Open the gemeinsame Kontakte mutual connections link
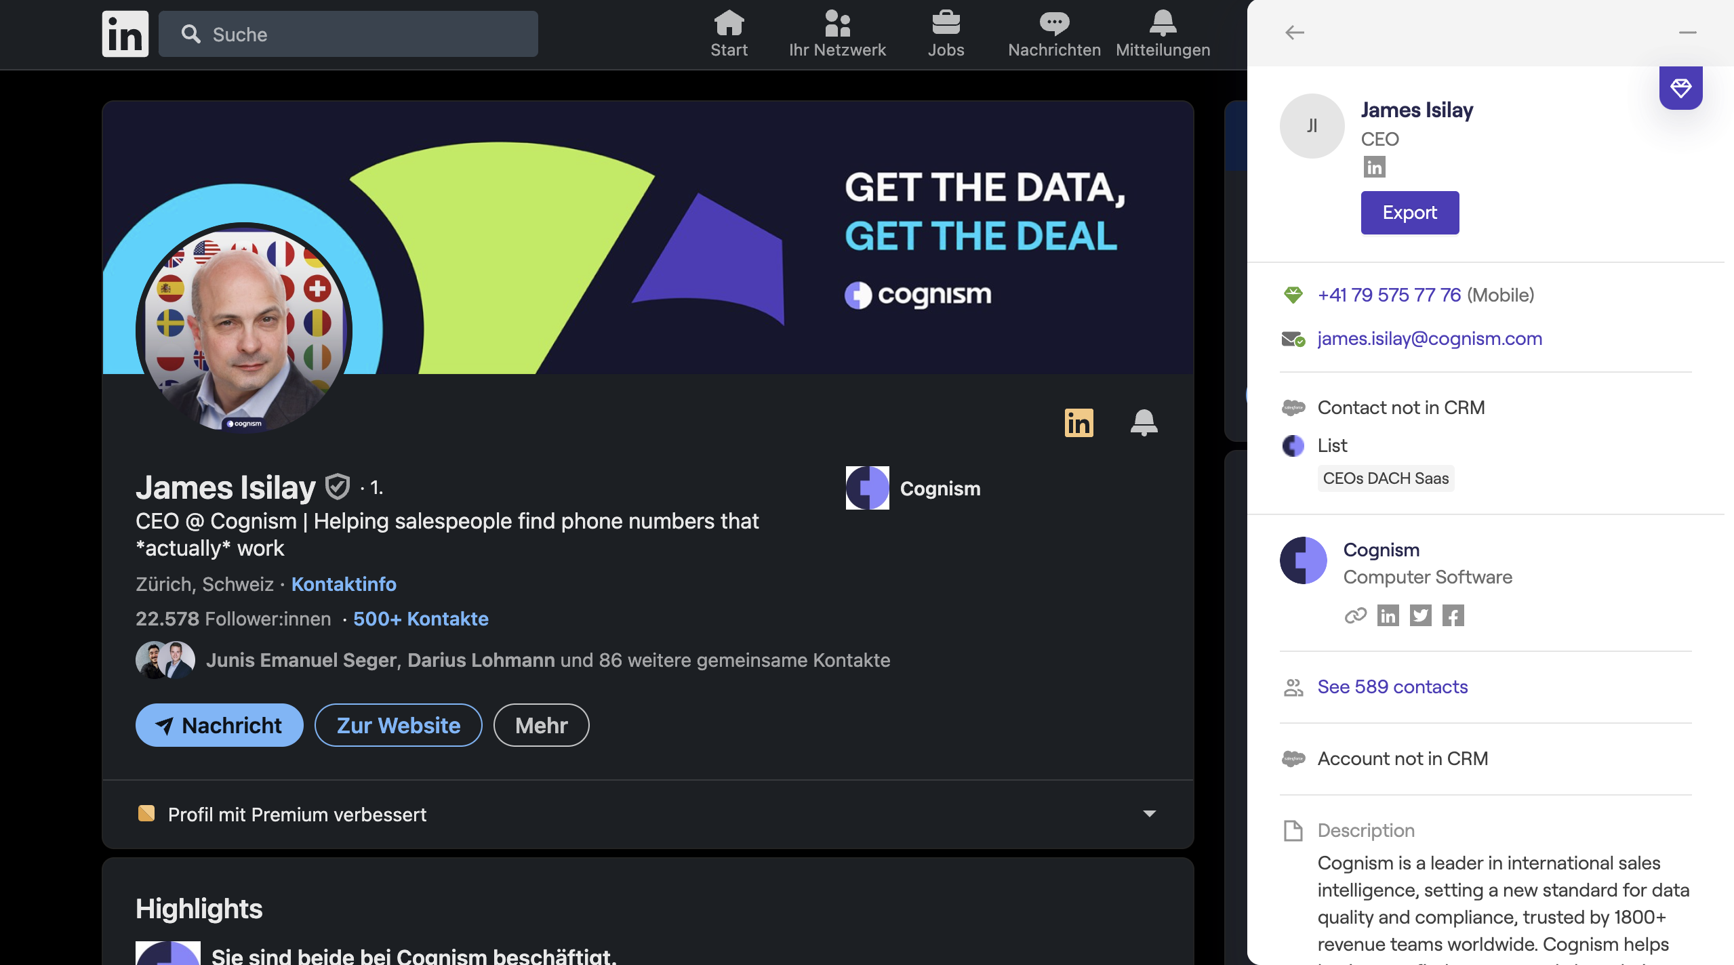 [548, 660]
